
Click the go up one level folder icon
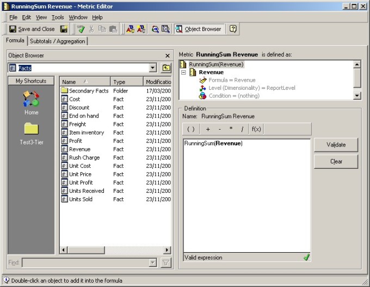[166, 68]
